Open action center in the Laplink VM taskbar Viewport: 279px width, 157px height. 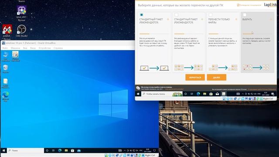pos(272,94)
